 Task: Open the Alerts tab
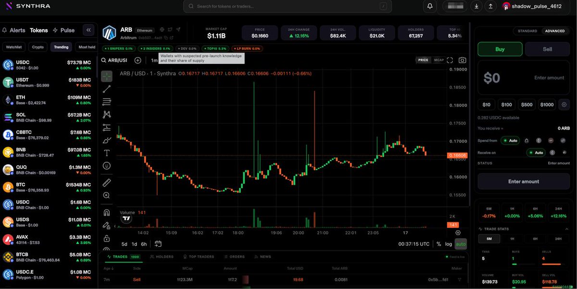point(14,30)
